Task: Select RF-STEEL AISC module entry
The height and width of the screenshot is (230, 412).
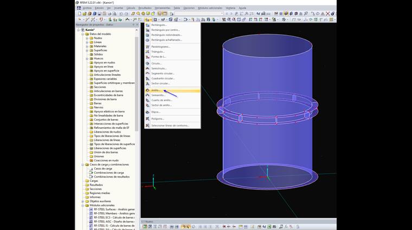Action: tap(114, 221)
